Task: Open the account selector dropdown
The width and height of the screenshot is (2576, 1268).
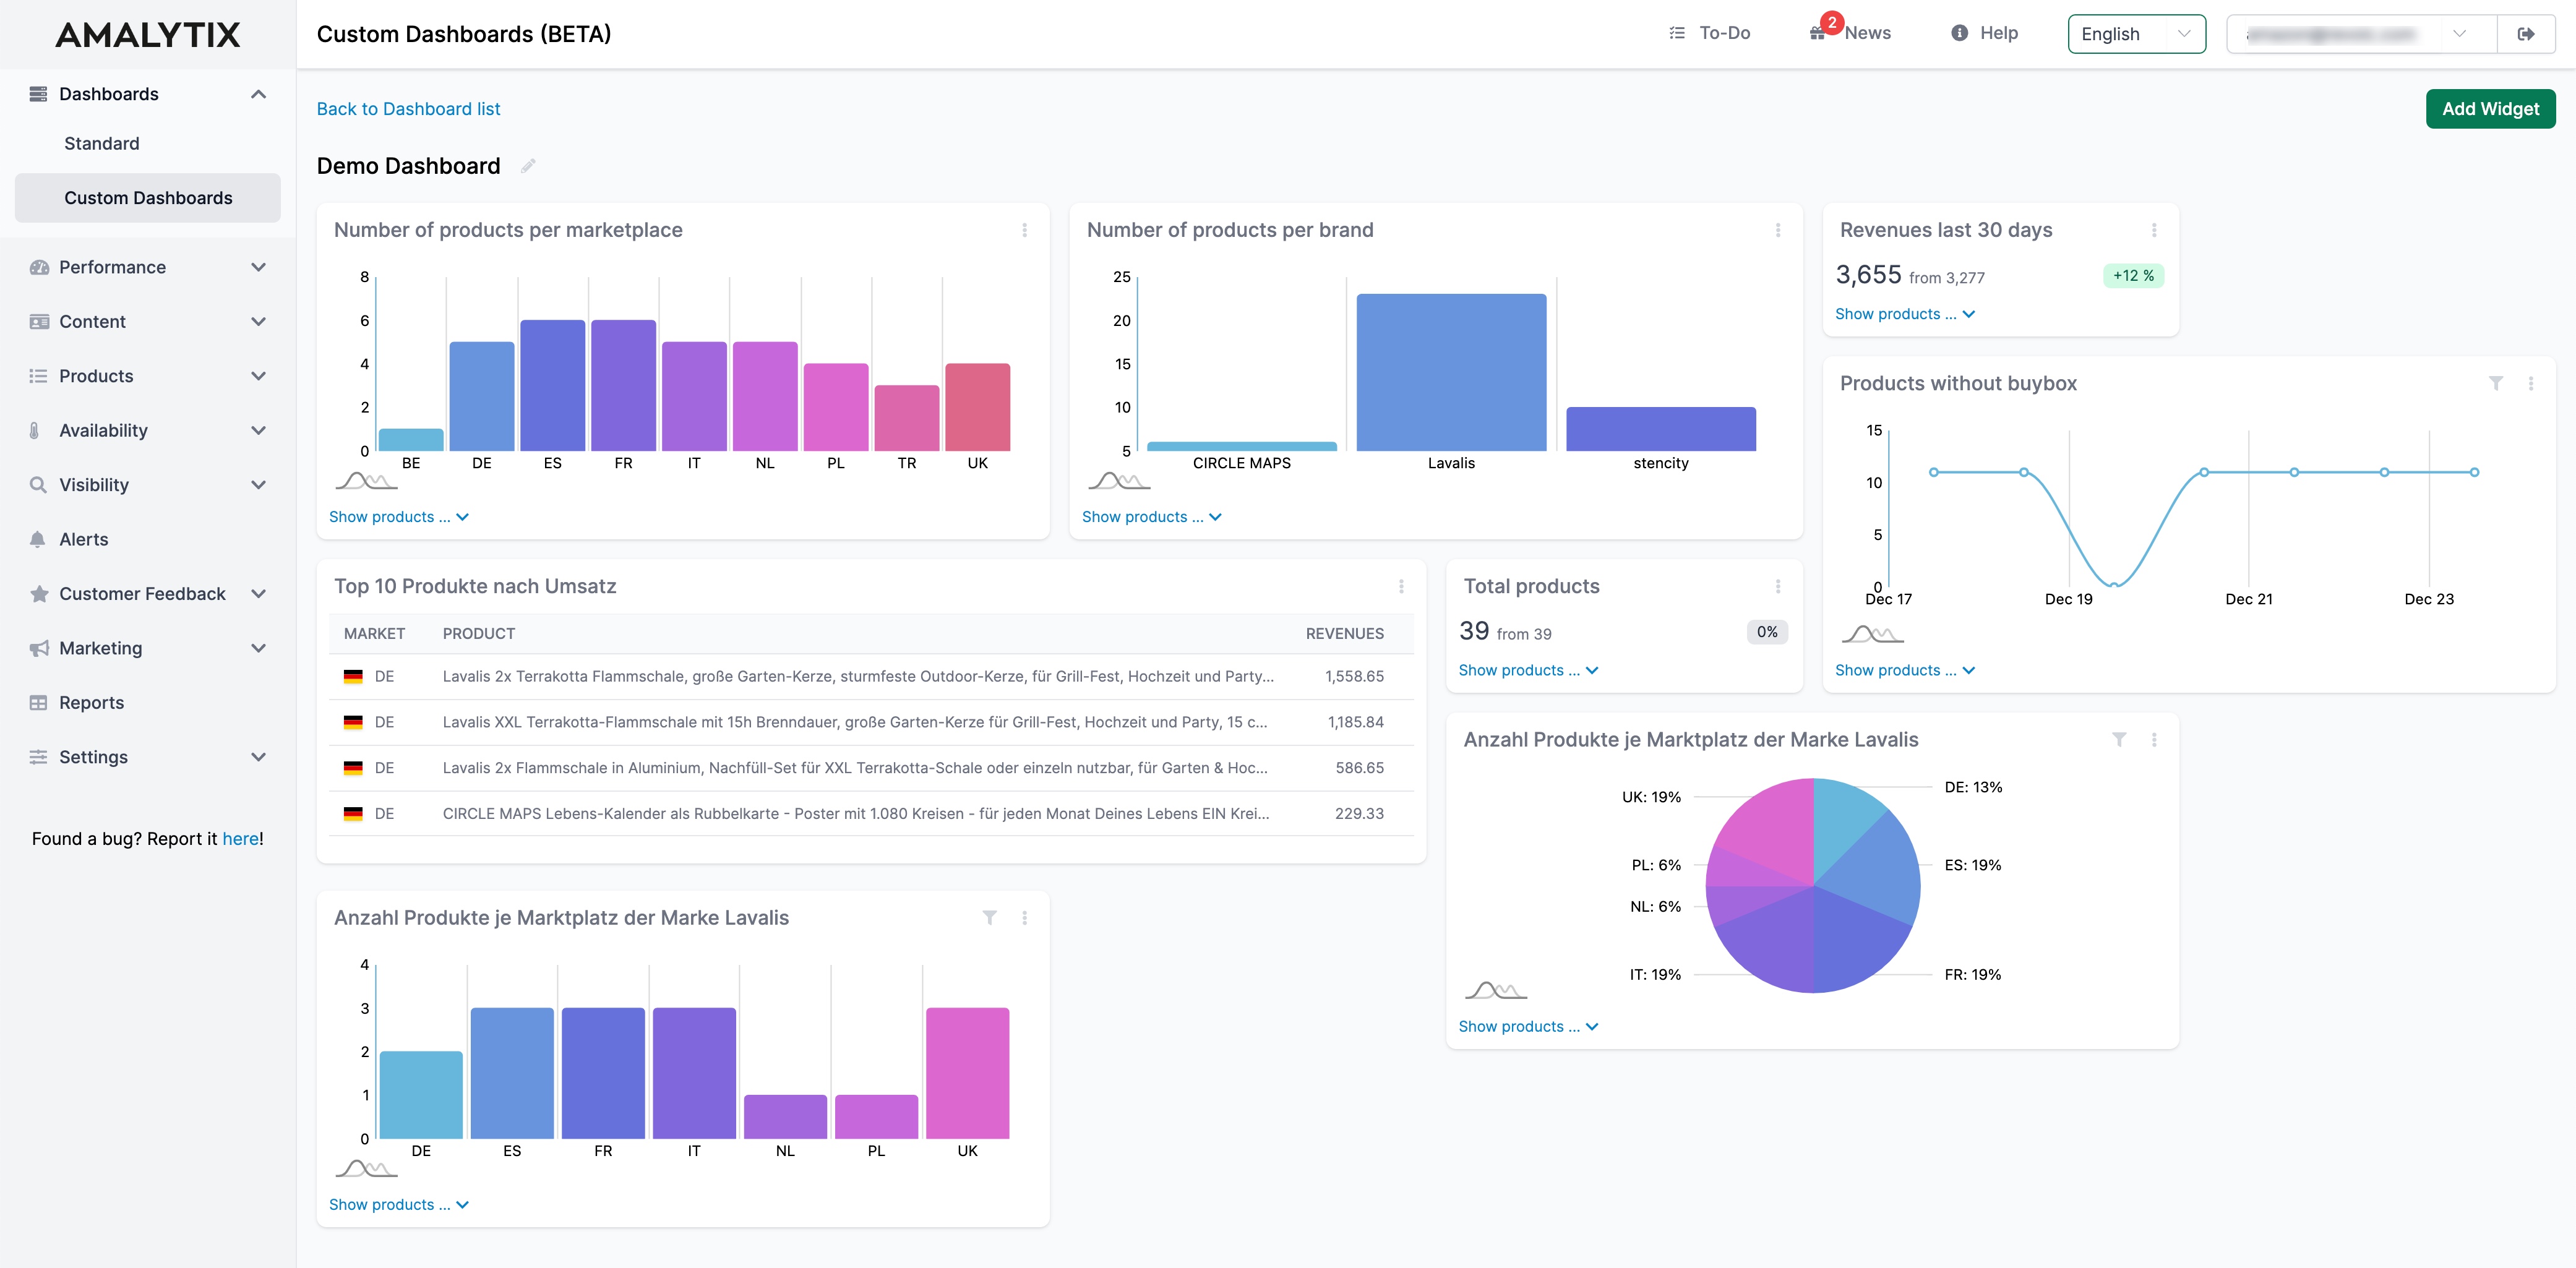Action: click(2361, 34)
